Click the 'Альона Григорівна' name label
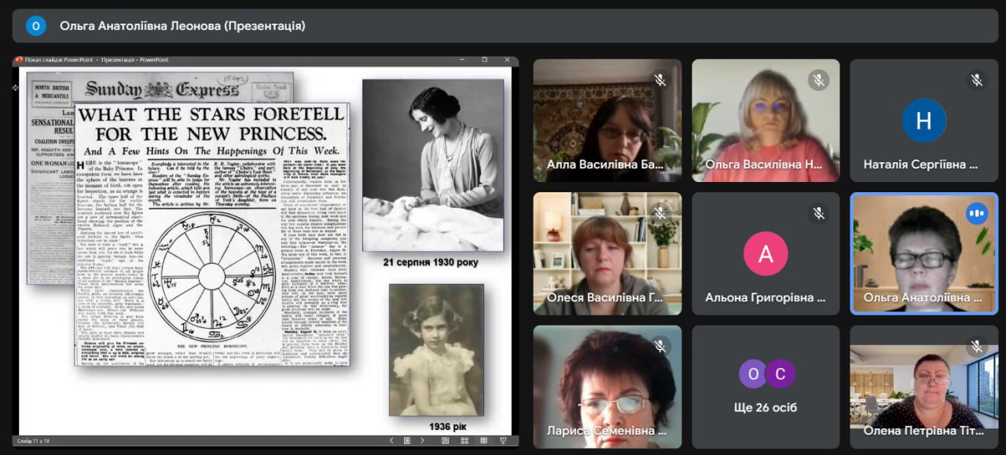The height and width of the screenshot is (455, 1006). click(766, 298)
